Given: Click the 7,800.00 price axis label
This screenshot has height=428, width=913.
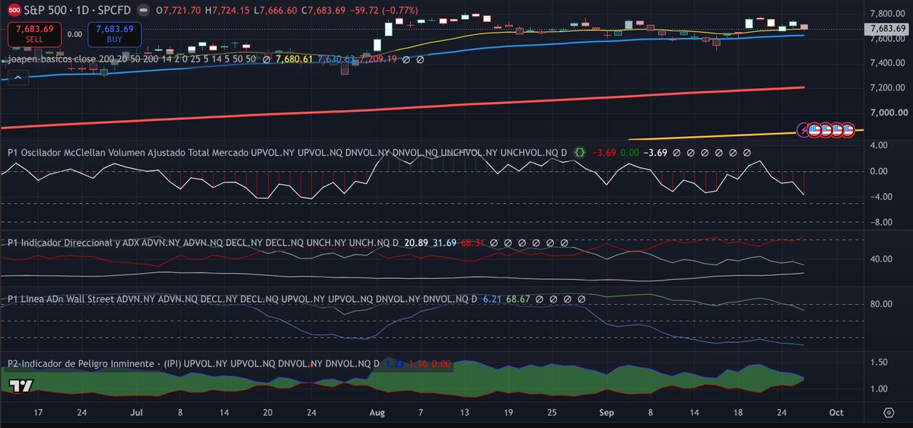Looking at the screenshot, I should (889, 14).
